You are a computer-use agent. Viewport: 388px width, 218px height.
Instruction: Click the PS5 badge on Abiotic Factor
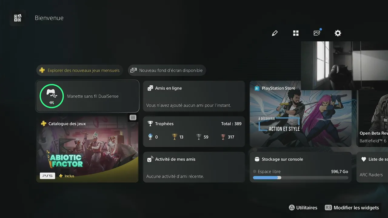(47, 176)
